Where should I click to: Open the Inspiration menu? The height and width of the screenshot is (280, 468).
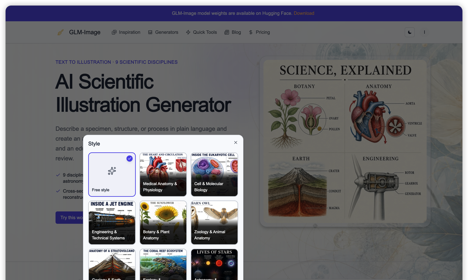[126, 32]
